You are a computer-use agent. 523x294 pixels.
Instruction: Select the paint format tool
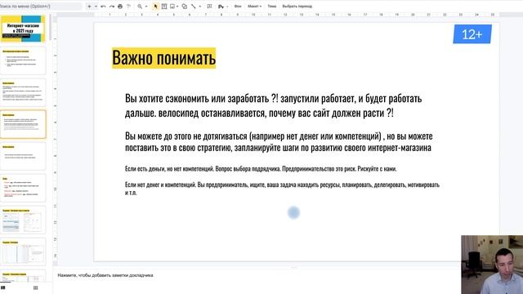pos(128,7)
